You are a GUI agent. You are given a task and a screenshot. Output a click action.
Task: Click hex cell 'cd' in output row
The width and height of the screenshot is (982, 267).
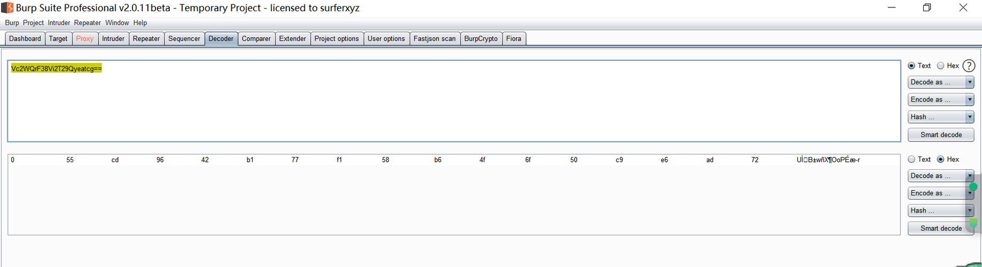(x=115, y=160)
